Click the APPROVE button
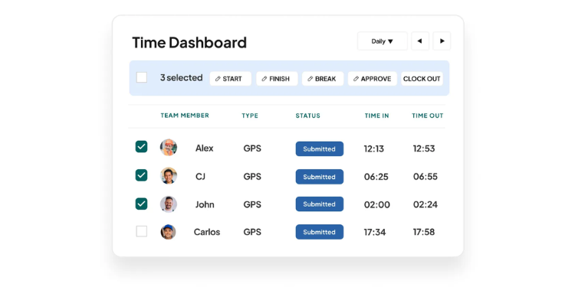 [372, 79]
